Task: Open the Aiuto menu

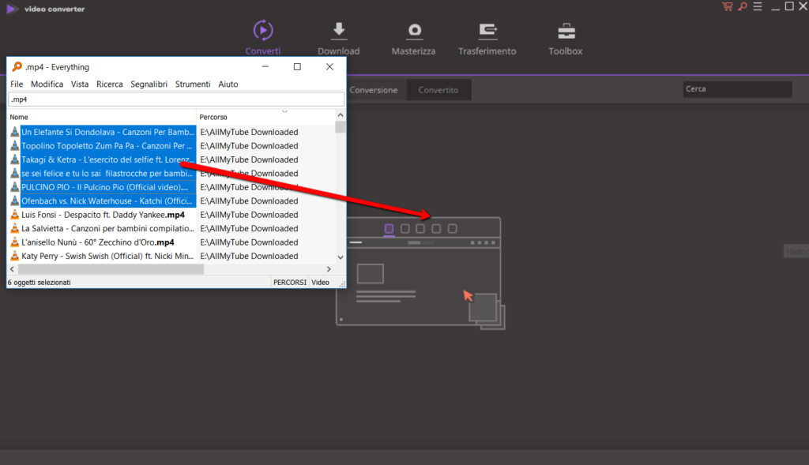Action: click(228, 84)
